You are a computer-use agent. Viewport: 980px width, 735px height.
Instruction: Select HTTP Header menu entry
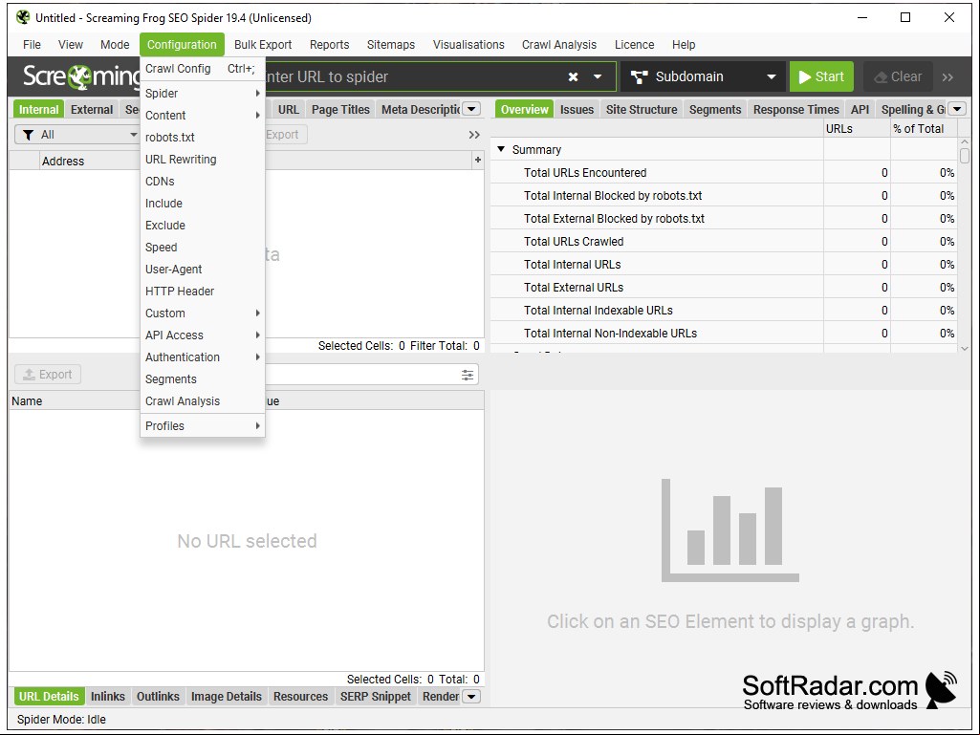point(203,292)
